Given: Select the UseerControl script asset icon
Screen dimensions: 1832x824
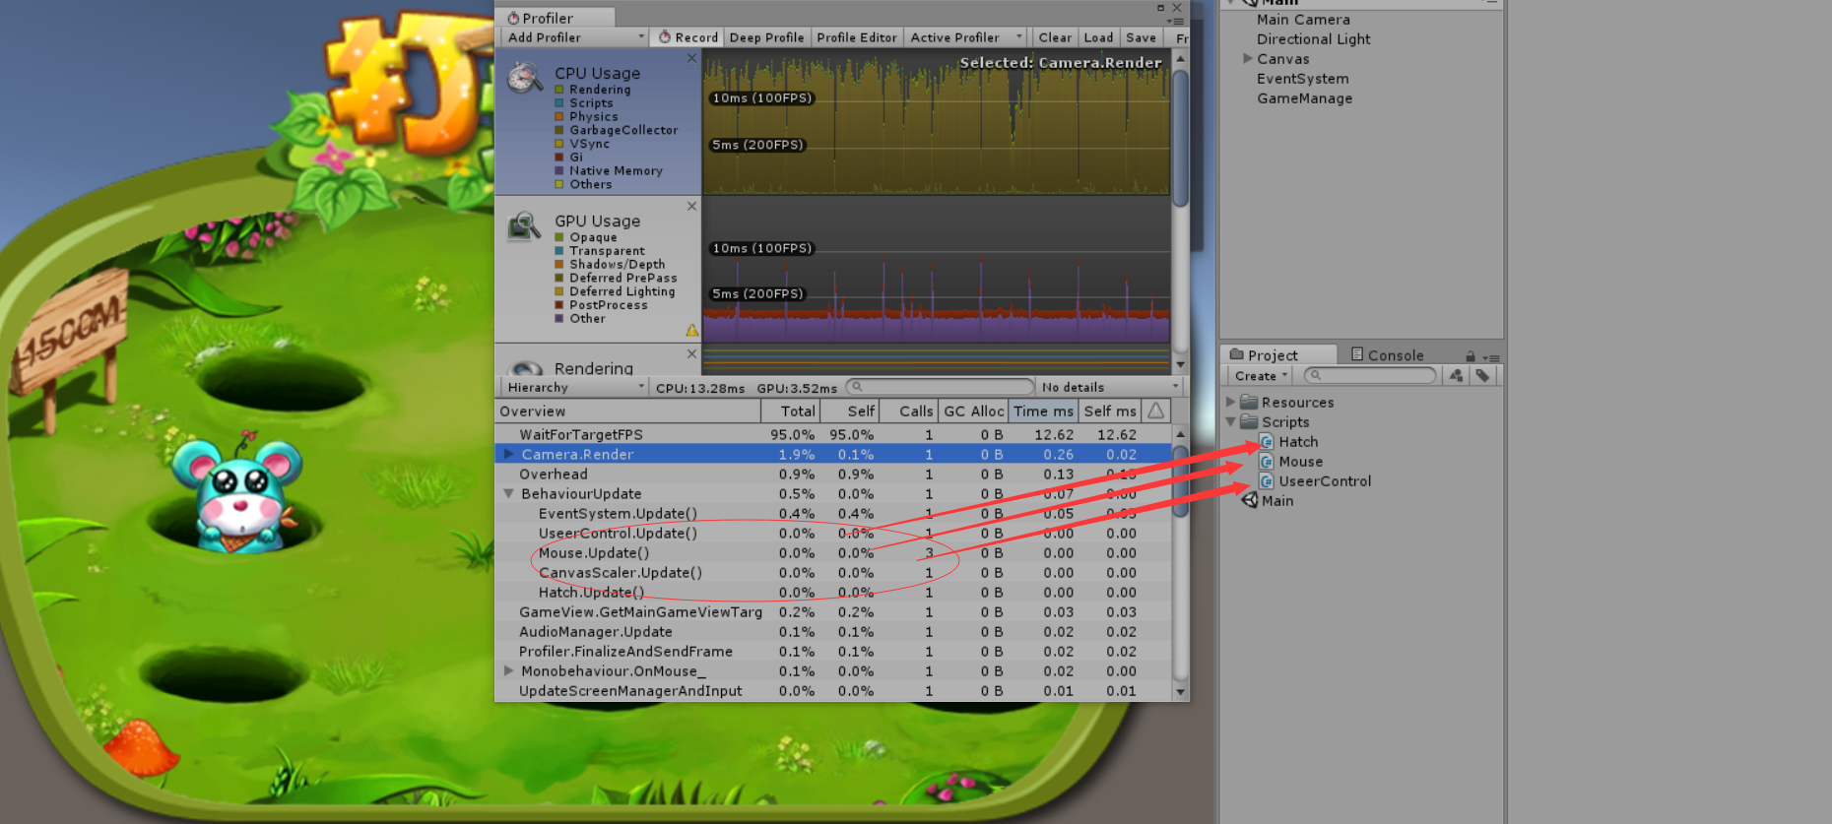Looking at the screenshot, I should (x=1267, y=481).
